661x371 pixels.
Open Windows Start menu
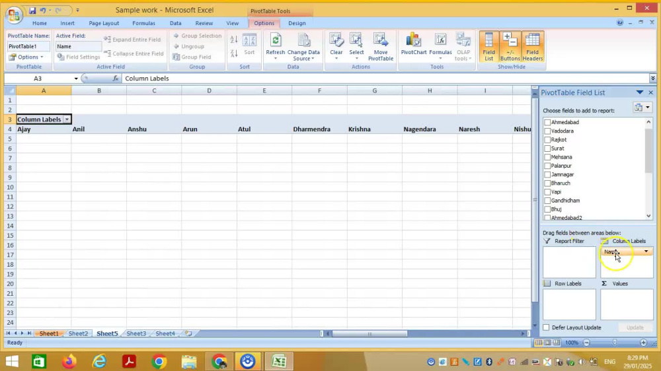[x=12, y=361]
